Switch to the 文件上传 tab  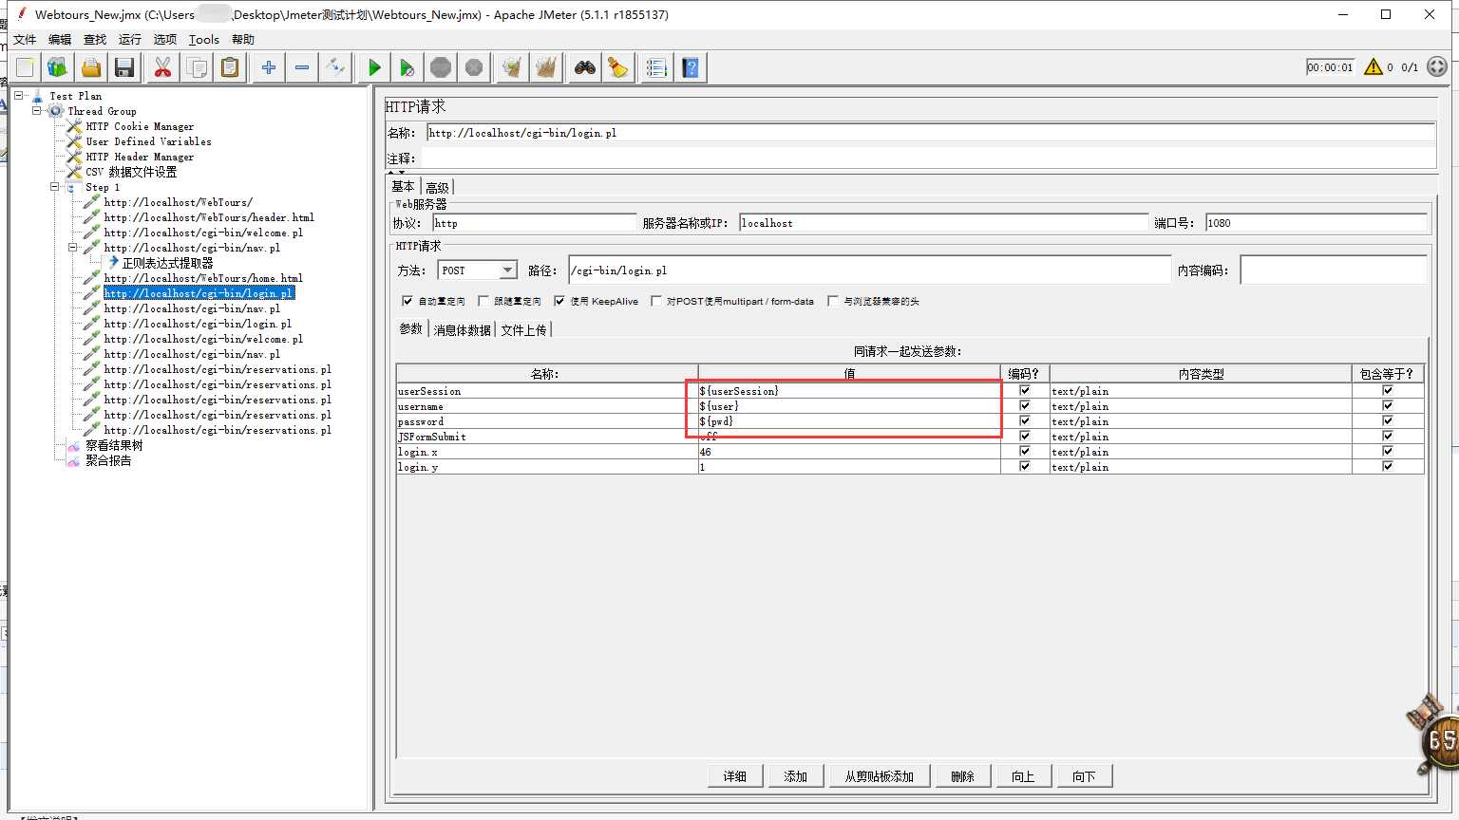[x=523, y=329]
